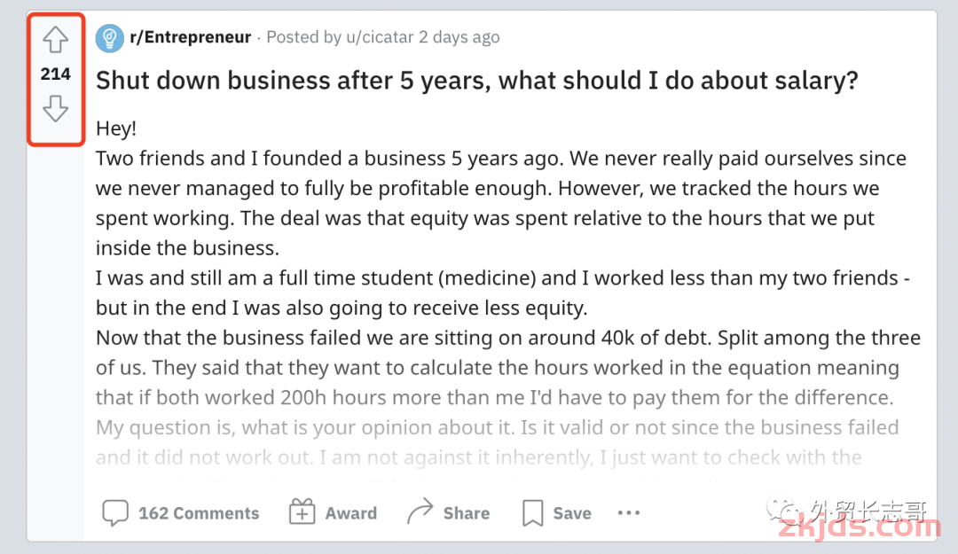Click the bookmark Save icon
This screenshot has height=554, width=958.
coord(533,513)
